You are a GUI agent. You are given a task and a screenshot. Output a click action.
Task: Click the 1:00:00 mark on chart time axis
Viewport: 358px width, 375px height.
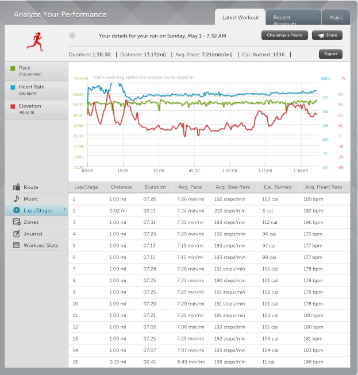(x=229, y=171)
